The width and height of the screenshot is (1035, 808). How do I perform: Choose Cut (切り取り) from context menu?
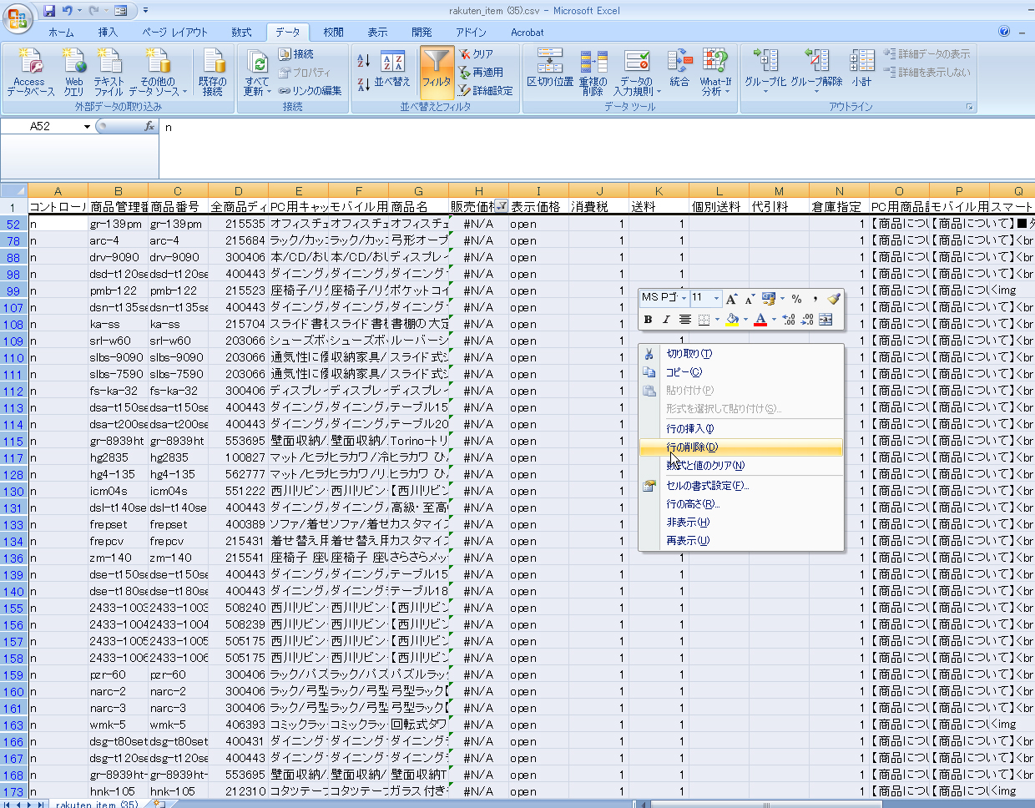click(741, 354)
